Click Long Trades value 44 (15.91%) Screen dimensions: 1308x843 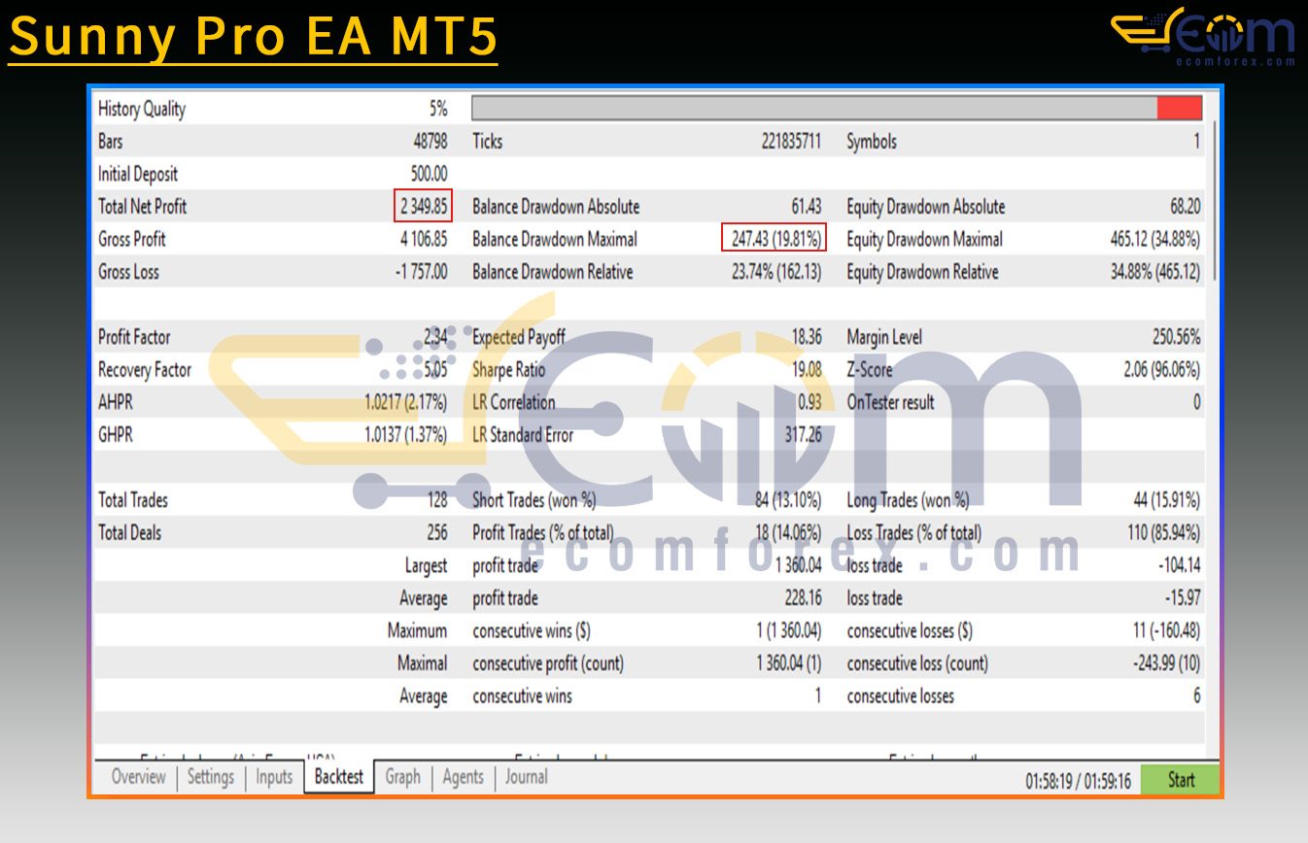click(x=1166, y=500)
